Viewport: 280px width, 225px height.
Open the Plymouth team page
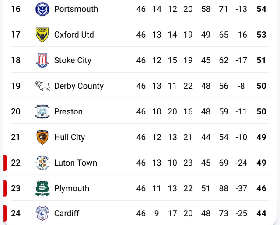coord(72,189)
